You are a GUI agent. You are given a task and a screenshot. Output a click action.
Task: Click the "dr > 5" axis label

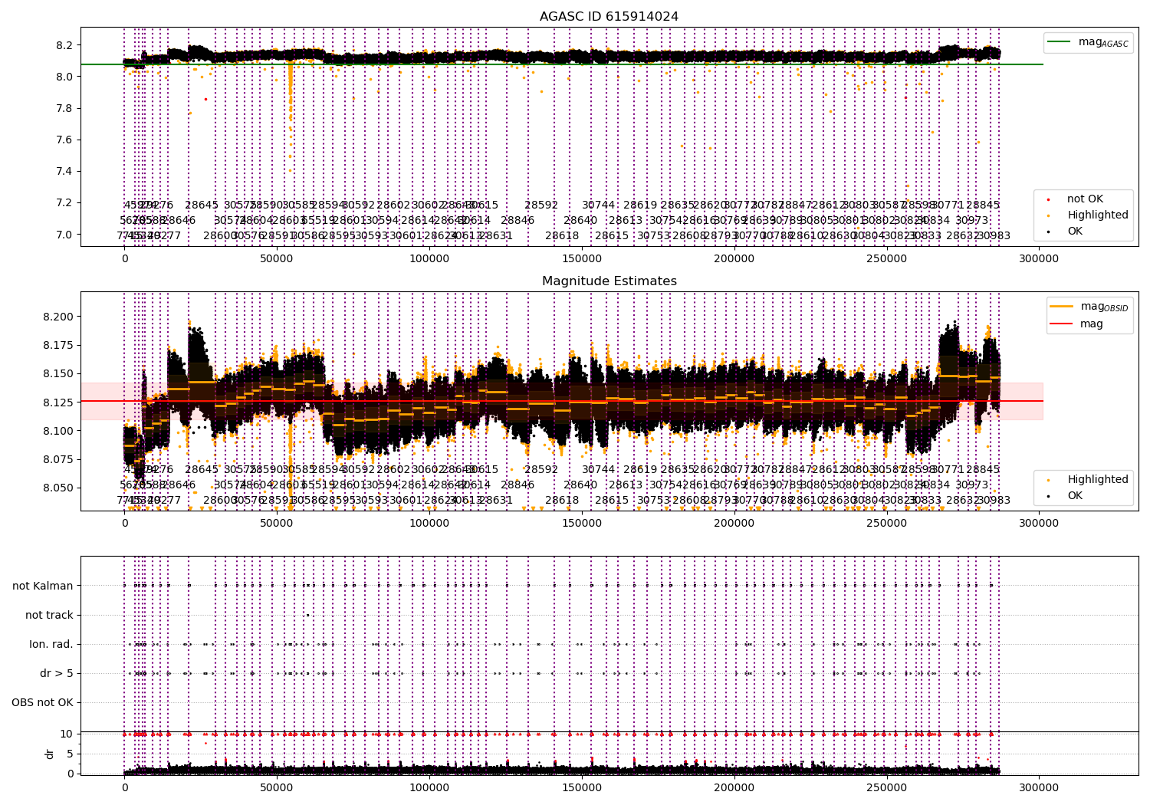tap(57, 674)
